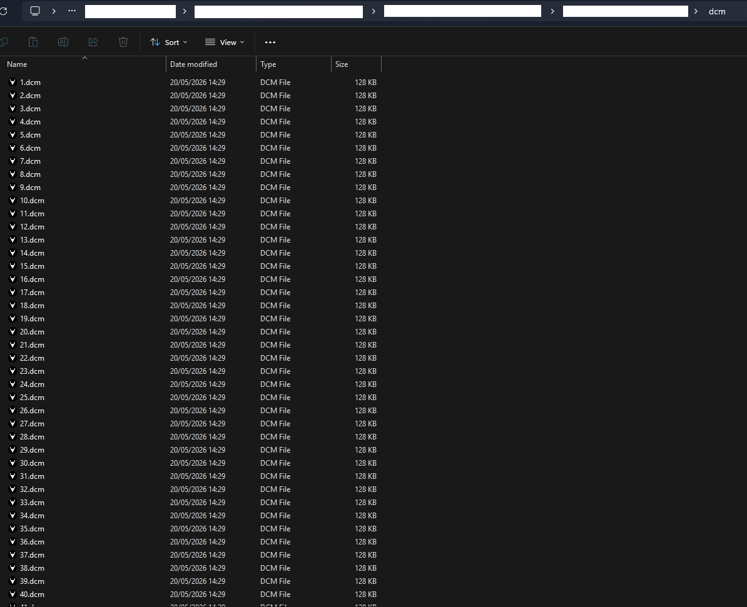Select the file 15.dcm
This screenshot has height=607, width=747.
(x=32, y=266)
